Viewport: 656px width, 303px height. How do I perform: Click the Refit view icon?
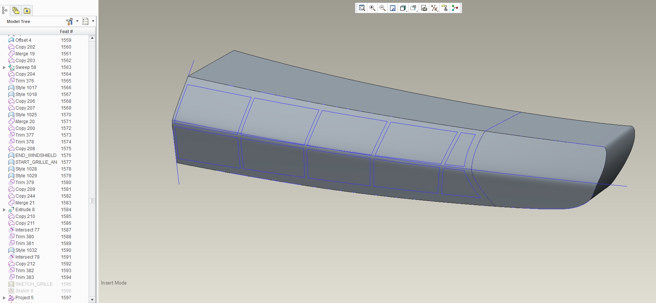[362, 8]
